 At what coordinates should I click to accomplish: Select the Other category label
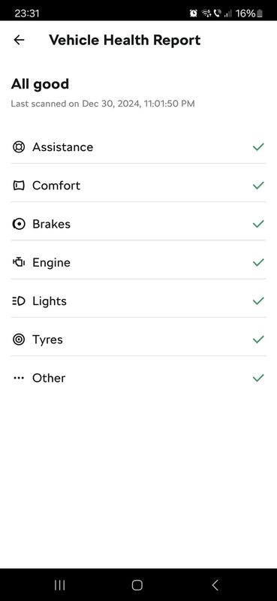click(49, 378)
